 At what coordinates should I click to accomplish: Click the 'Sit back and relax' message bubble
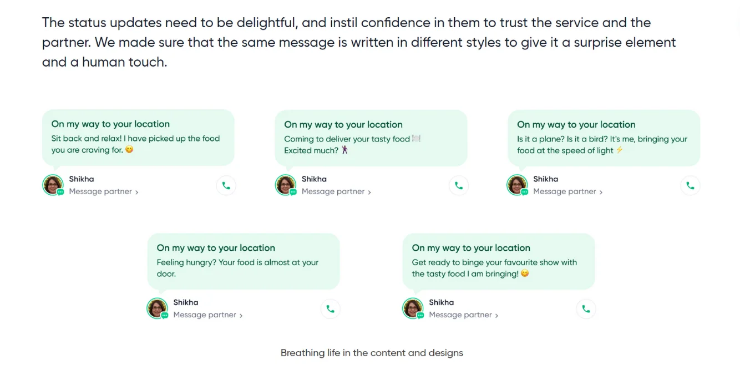(x=138, y=138)
